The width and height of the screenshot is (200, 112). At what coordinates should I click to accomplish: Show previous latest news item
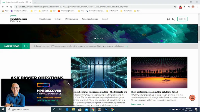pyautogui.click(x=24, y=46)
